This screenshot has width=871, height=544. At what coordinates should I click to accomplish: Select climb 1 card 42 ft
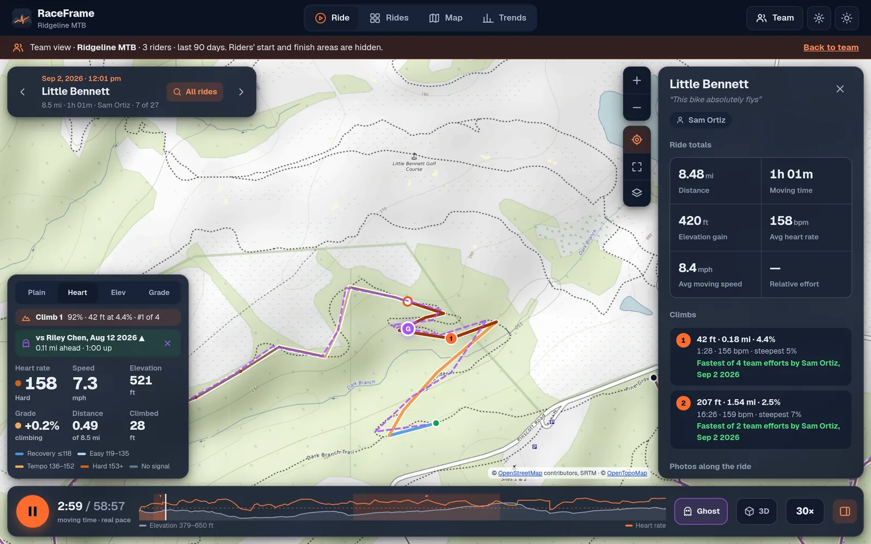[760, 357]
